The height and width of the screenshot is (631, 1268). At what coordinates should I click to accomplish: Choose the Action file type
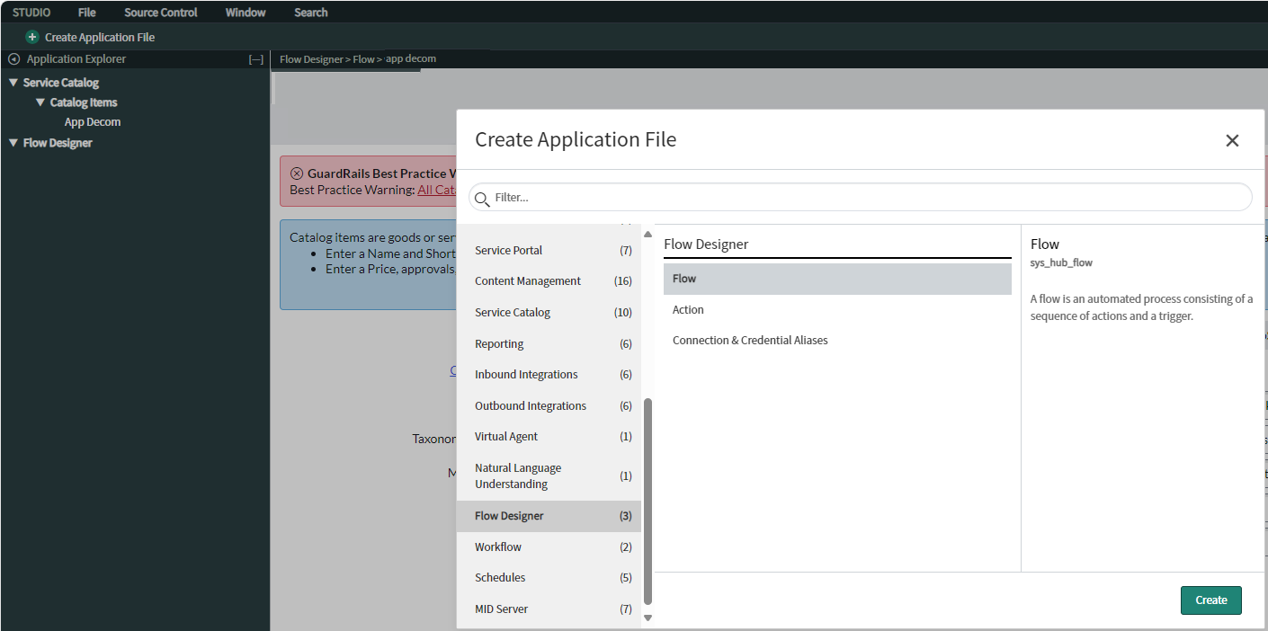pos(837,310)
